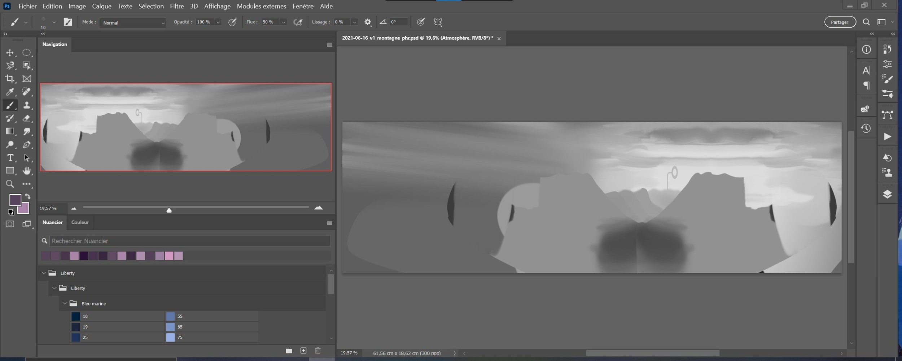Open the Filtre menu

coord(177,6)
